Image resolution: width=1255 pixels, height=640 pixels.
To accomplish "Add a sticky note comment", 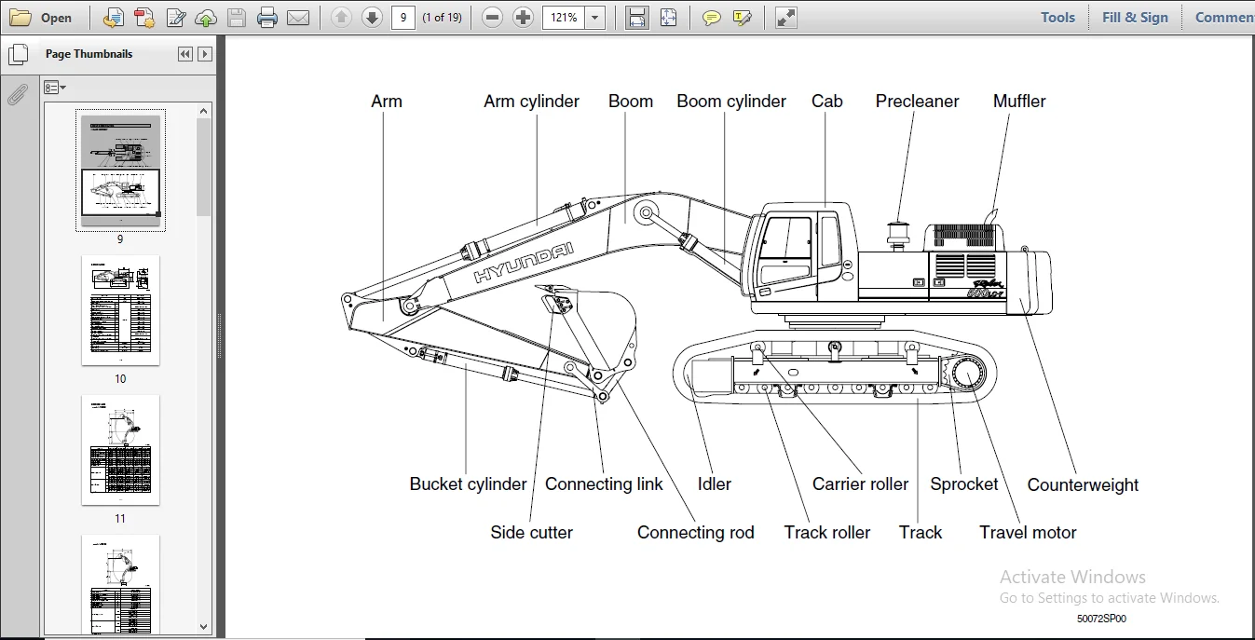I will coord(712,17).
